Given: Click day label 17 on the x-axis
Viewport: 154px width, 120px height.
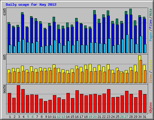Looking at the screenshot, I should [81, 117].
